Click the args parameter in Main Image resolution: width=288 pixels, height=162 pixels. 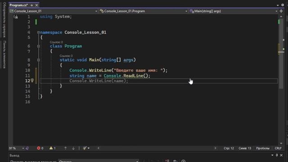coord(128,60)
